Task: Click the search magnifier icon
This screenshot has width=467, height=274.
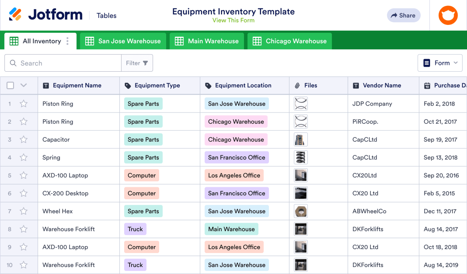Action: click(13, 63)
